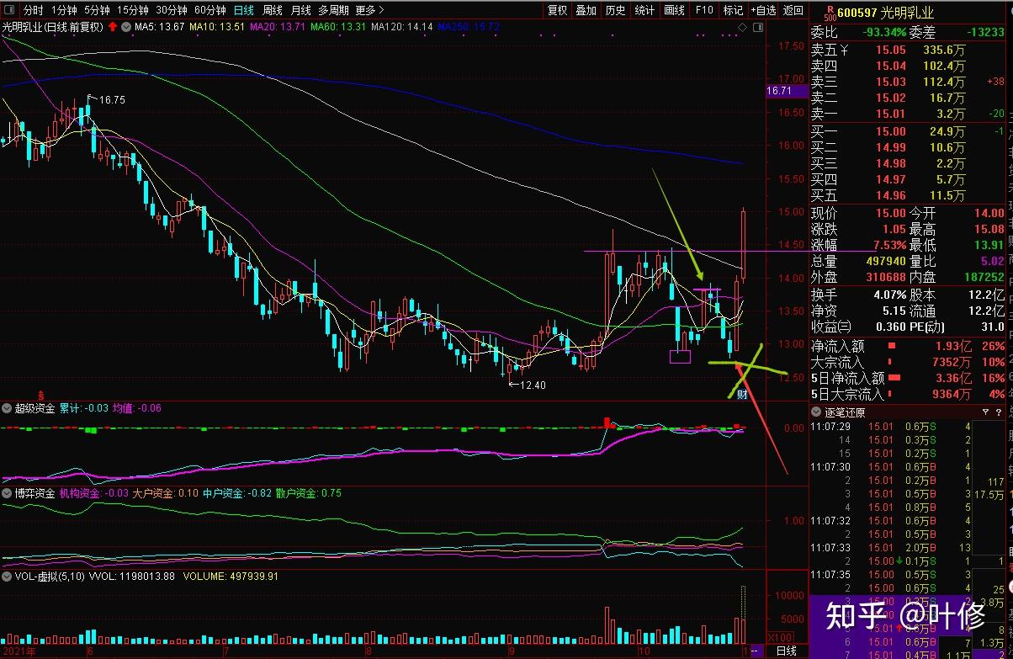
Task: Click the 16.75 high price label
Action: tap(112, 99)
